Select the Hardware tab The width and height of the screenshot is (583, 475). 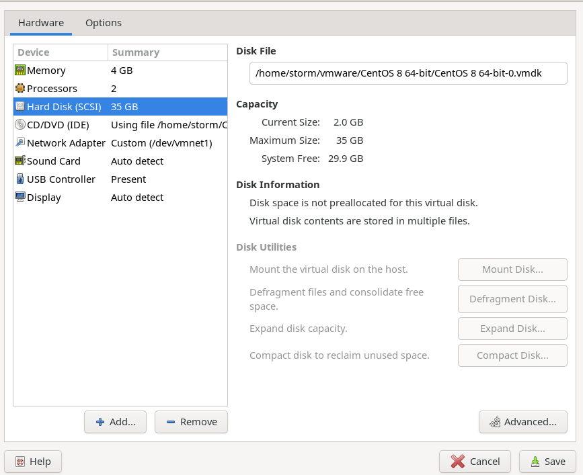41,23
